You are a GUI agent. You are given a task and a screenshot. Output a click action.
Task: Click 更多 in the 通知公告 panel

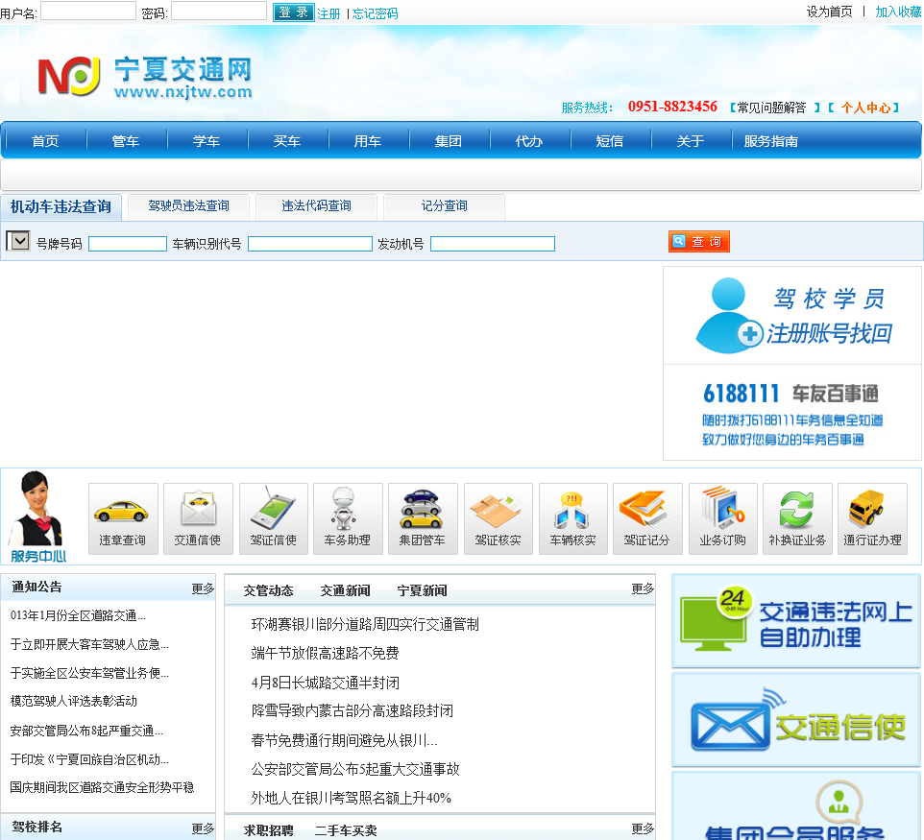pos(203,588)
